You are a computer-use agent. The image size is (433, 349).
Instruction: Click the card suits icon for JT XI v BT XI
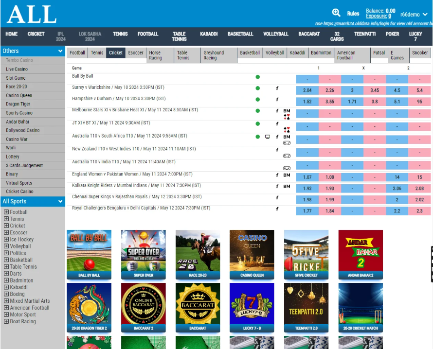click(287, 130)
